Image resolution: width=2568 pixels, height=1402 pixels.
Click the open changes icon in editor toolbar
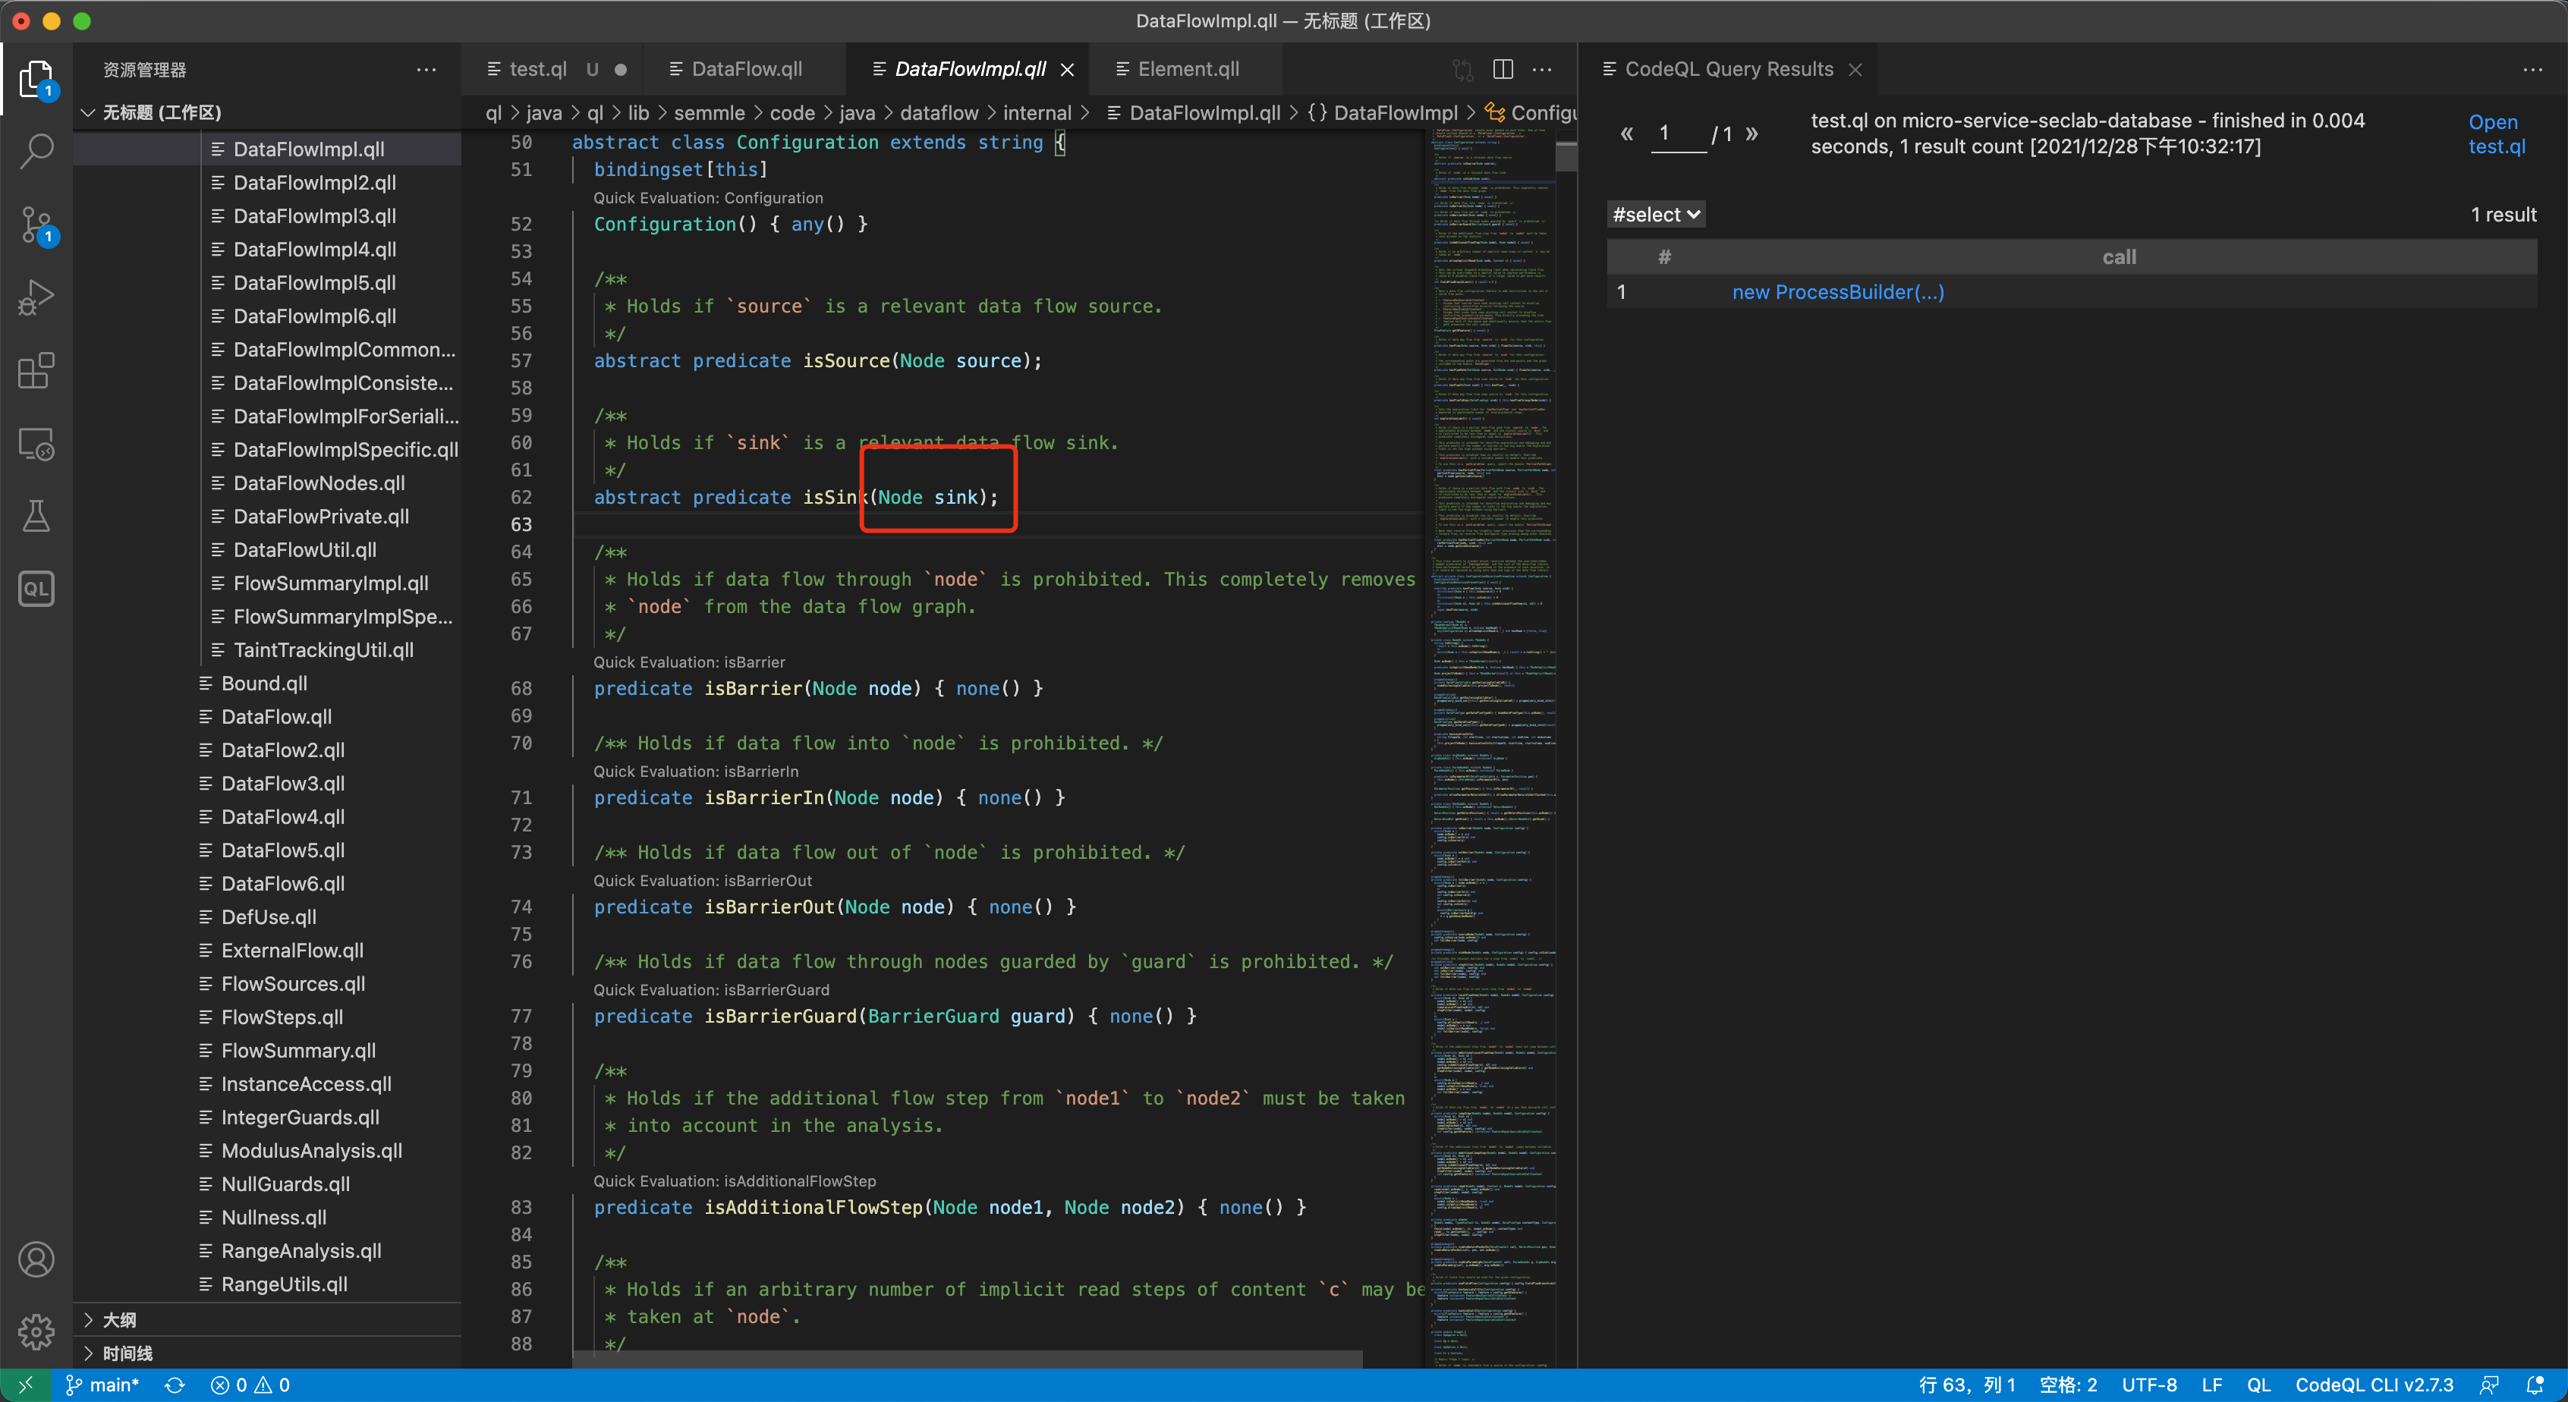point(1462,69)
